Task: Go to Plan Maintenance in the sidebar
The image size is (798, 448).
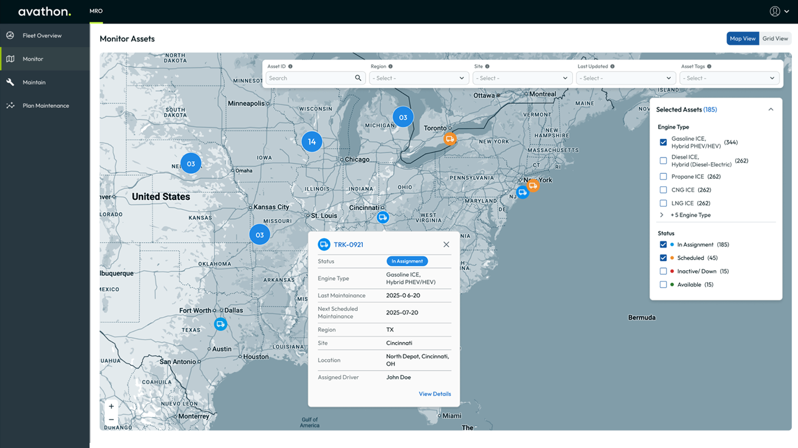Action: click(45, 105)
